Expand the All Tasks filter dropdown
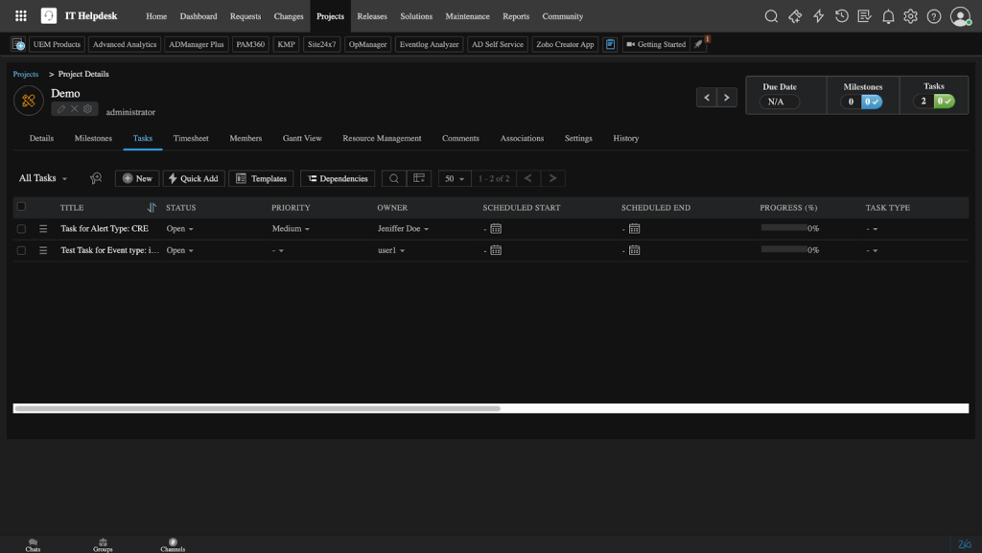This screenshot has height=553, width=982. (x=42, y=178)
